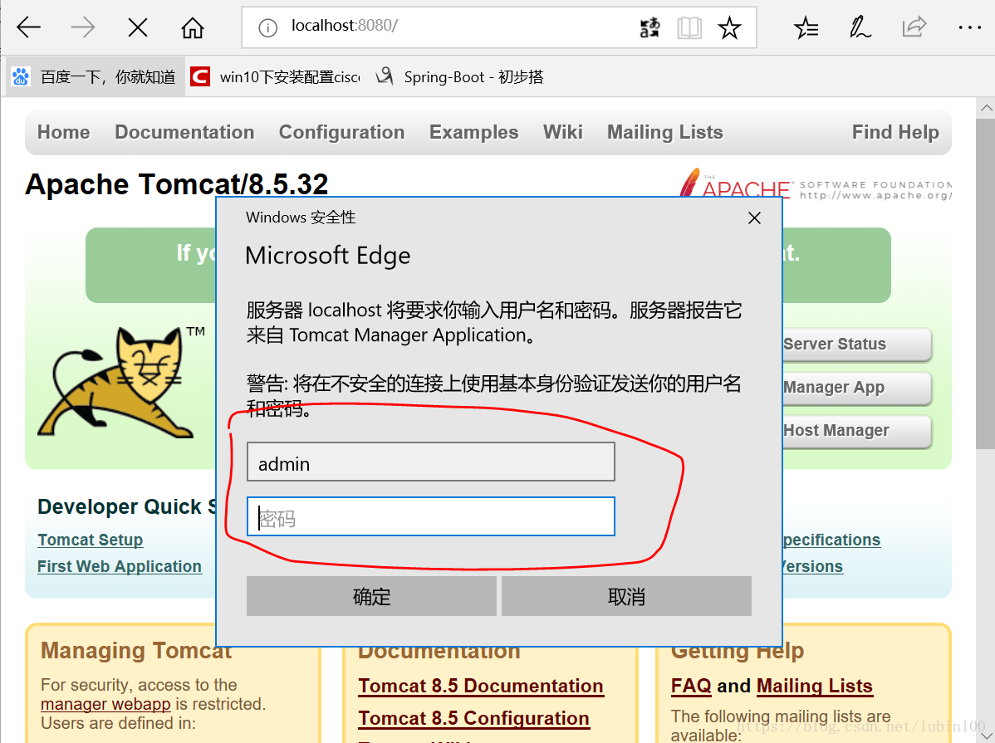Open the Edge more options menu
This screenshot has height=743, width=995.
click(969, 28)
